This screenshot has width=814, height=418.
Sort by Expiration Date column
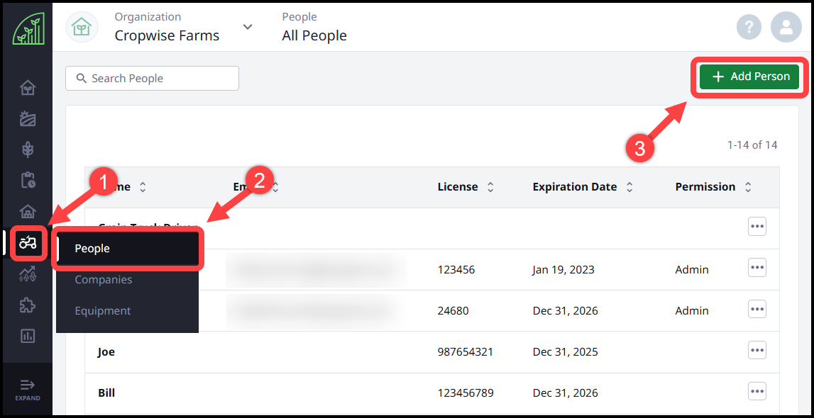click(629, 187)
